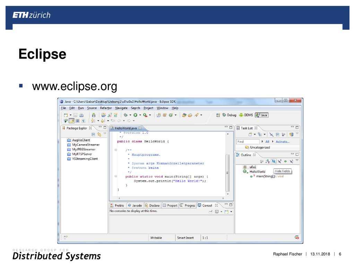Switch to the Problems tab
The width and height of the screenshot is (355, 266).
(117, 205)
